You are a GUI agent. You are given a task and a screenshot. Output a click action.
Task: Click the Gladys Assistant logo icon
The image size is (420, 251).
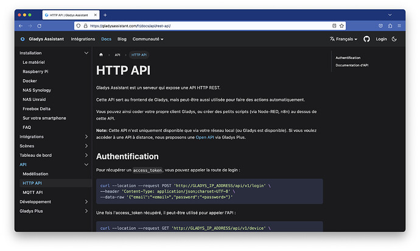coord(23,39)
